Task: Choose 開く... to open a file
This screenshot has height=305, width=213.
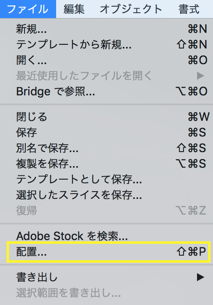Action: click(x=106, y=60)
